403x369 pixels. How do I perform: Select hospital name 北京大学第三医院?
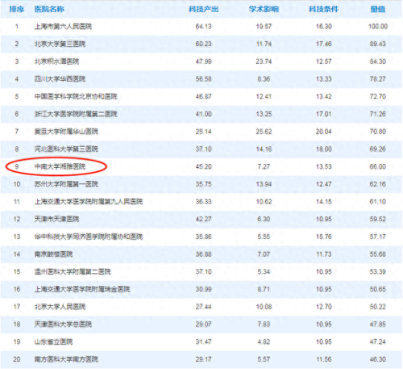point(60,44)
